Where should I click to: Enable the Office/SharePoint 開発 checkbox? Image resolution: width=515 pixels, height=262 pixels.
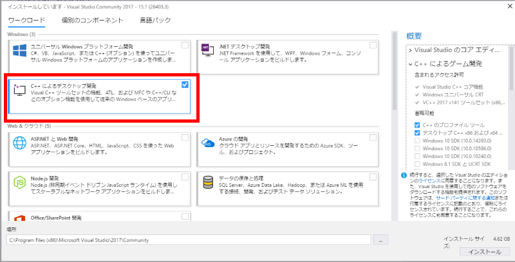185,216
